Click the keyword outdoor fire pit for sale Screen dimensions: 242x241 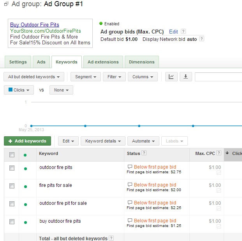coord(63,203)
